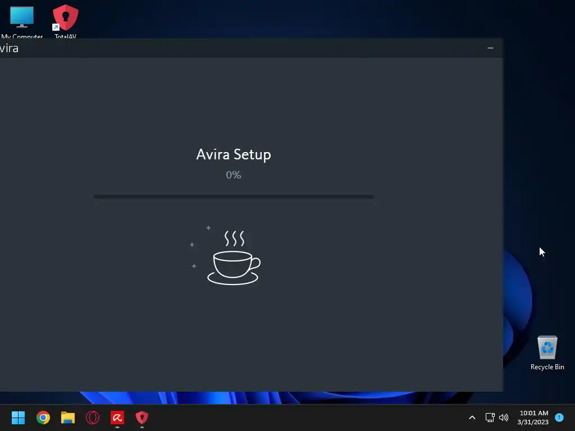Select the TotalAV desktop shortcut
This screenshot has width=575, height=431.
coord(65,21)
